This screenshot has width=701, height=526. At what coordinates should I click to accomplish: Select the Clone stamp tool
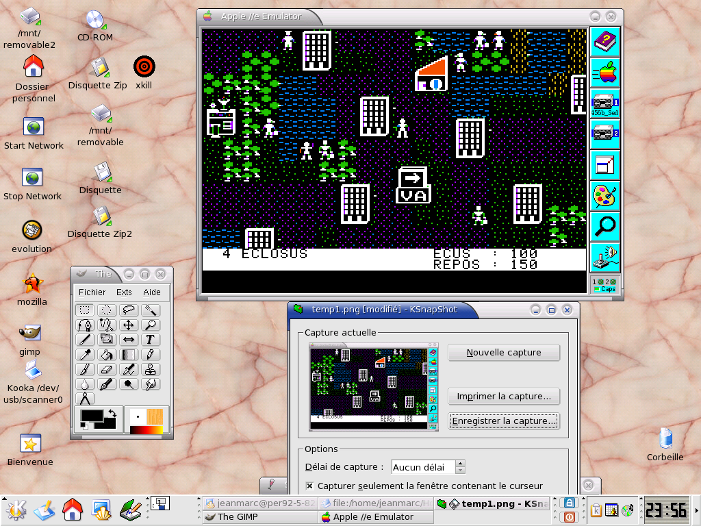coord(150,369)
